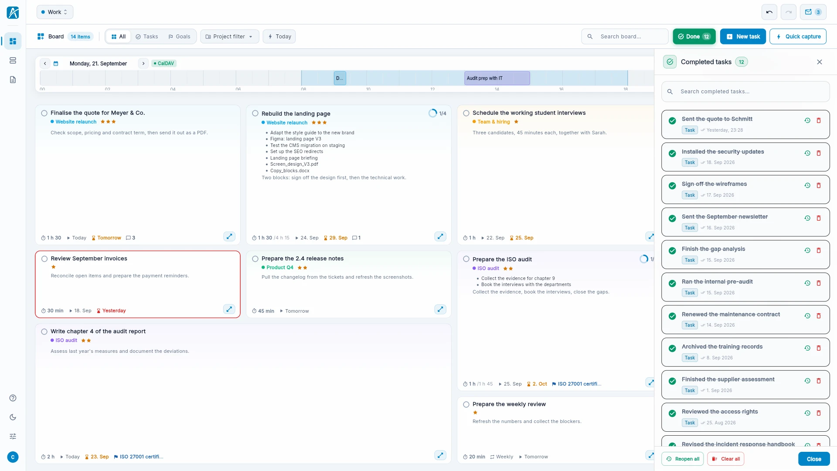Toggle the Today filter
This screenshot has height=471, width=837.
click(279, 37)
